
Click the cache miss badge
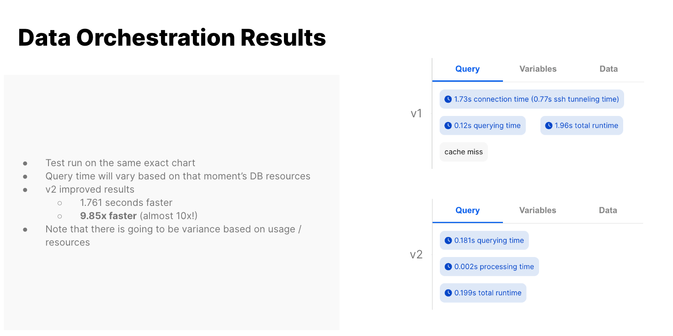pyautogui.click(x=463, y=152)
